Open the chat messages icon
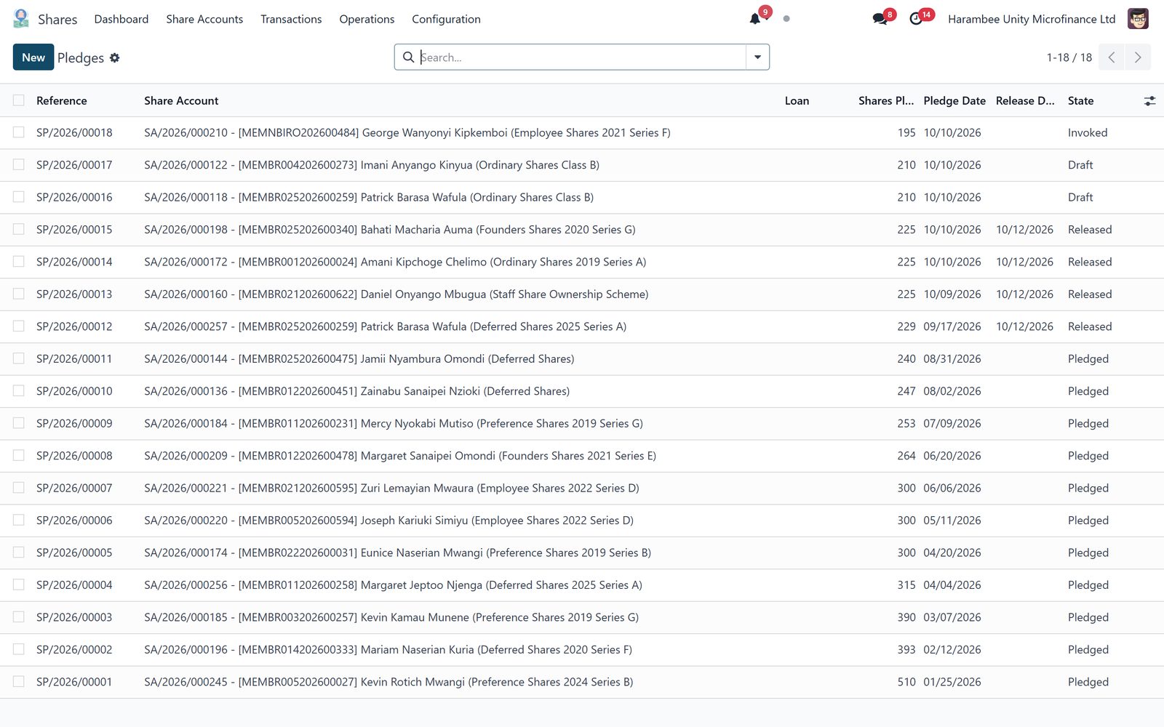The image size is (1164, 727). [x=880, y=19]
